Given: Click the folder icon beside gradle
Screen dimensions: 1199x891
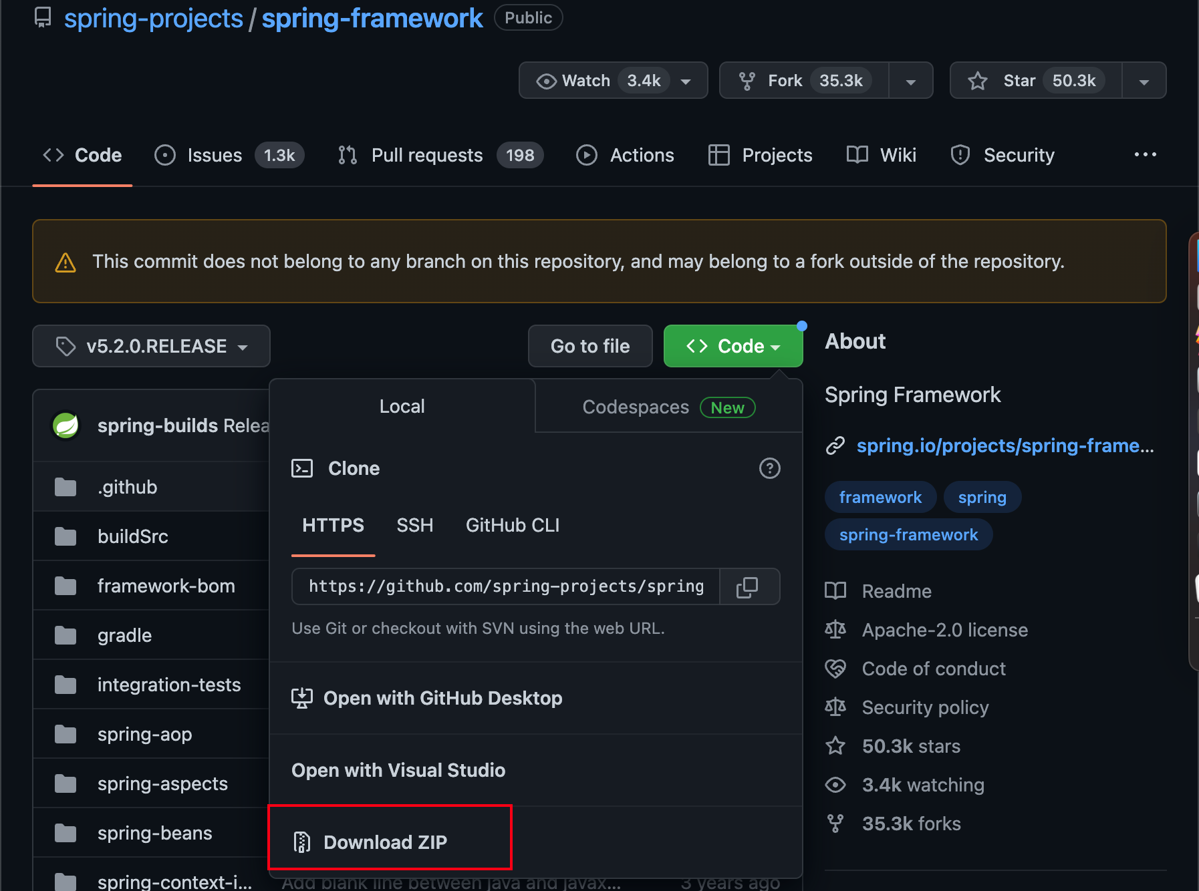Looking at the screenshot, I should [x=65, y=635].
